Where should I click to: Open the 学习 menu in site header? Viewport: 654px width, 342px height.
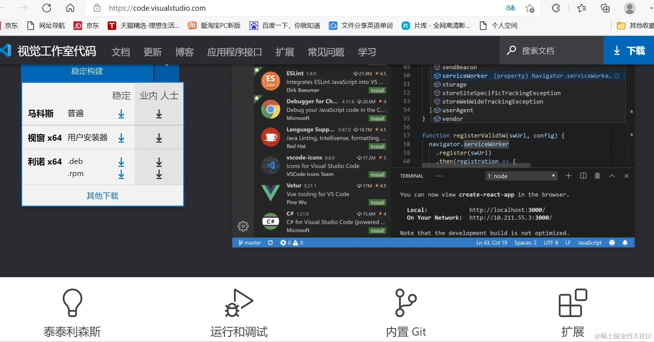[x=367, y=52]
